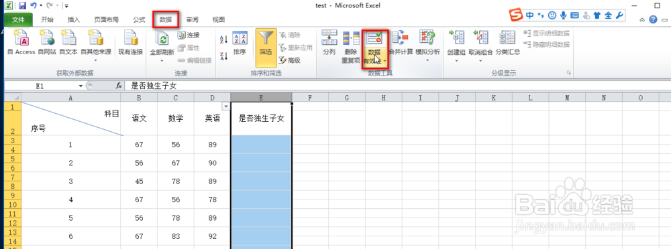This screenshot has height=249, width=671.
Task: Click the 数据有效性 data validation icon
Action: 374,38
